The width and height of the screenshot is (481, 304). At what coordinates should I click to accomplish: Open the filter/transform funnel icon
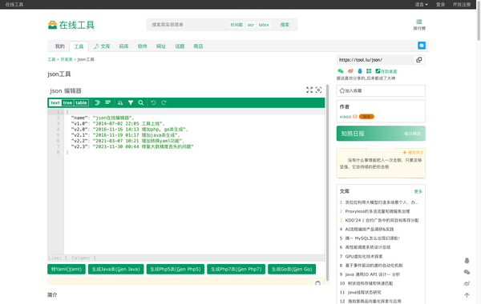click(131, 102)
